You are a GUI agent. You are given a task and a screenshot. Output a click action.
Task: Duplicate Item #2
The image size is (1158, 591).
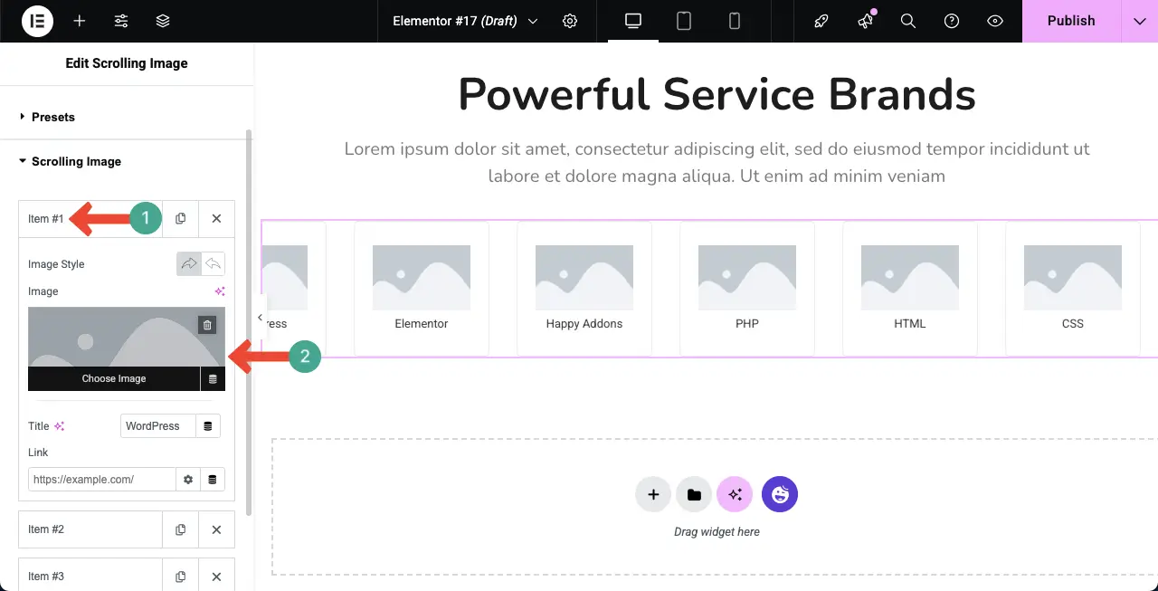click(181, 529)
